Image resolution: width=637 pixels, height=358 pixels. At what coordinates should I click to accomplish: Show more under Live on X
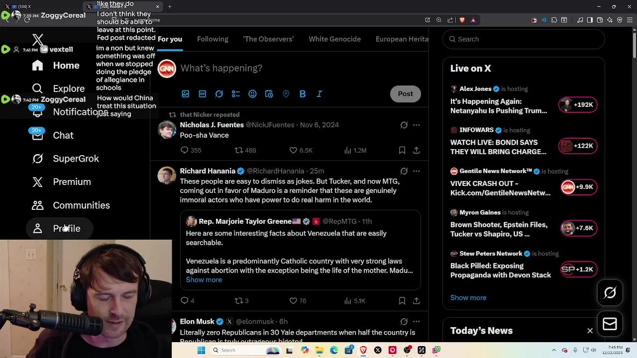coord(468,298)
